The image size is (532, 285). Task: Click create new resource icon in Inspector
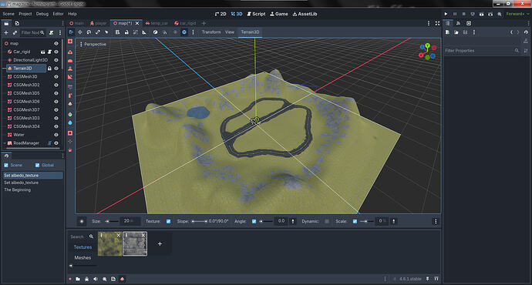coord(447,32)
